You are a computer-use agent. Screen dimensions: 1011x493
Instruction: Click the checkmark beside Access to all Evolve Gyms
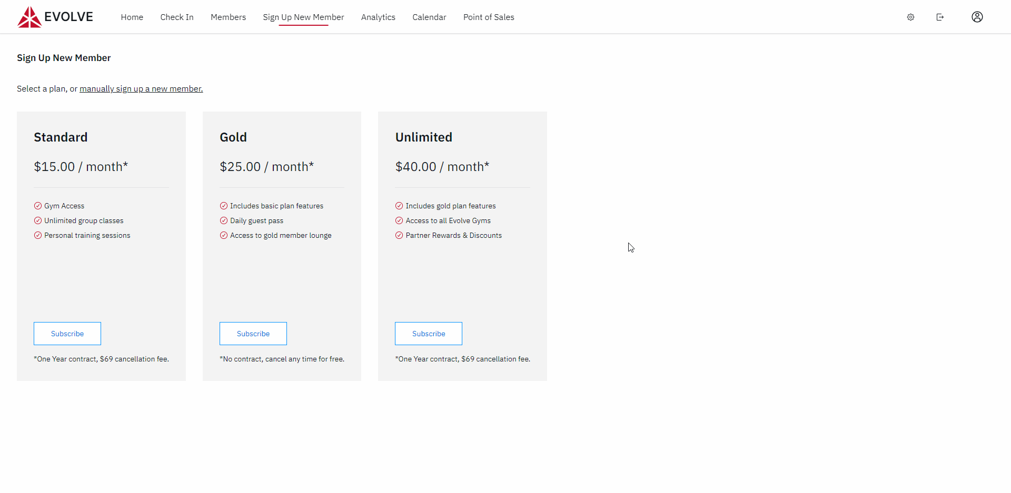399,220
